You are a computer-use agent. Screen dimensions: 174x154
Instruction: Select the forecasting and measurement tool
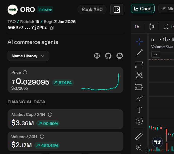[139, 87]
